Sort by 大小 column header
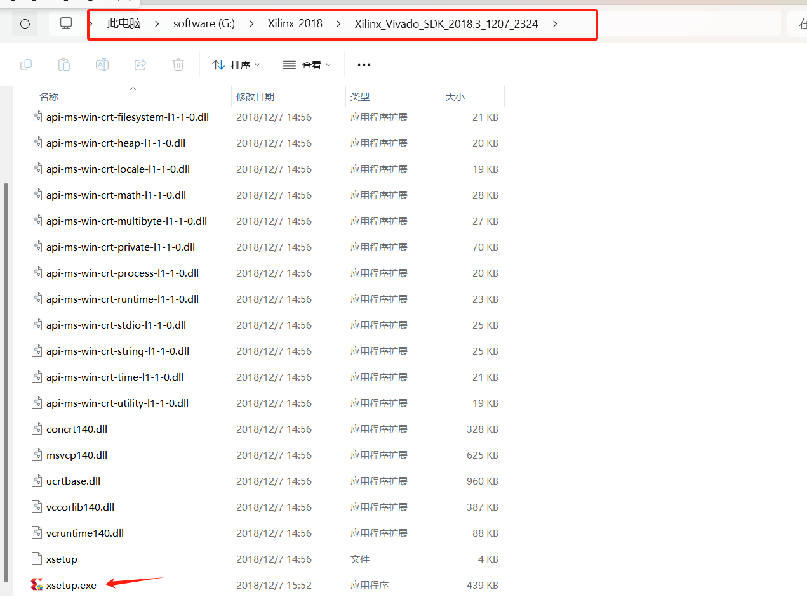The width and height of the screenshot is (807, 602). pos(455,96)
